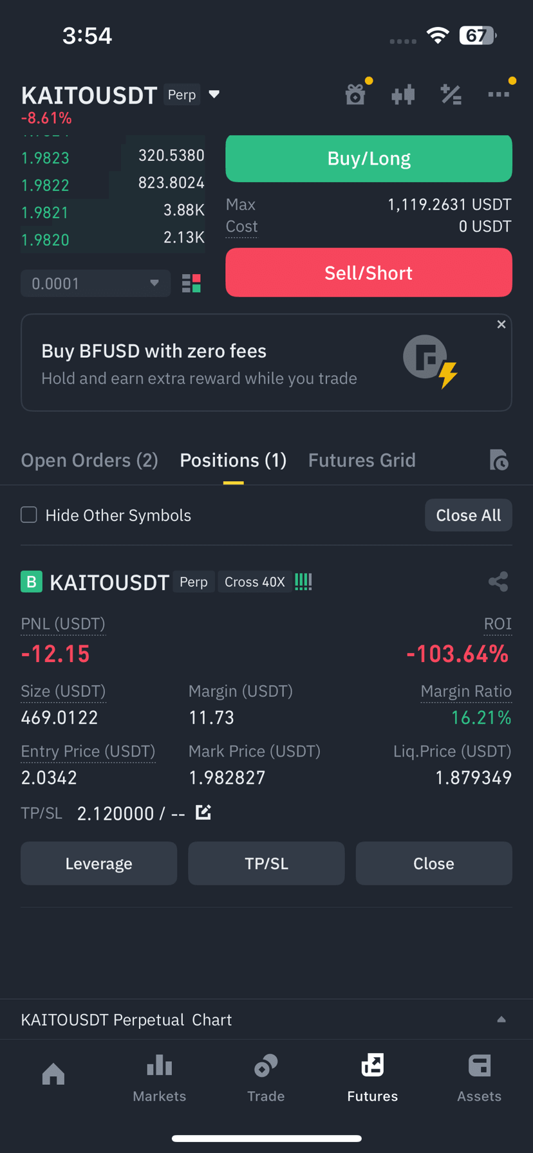Tap the KAITOUSDT position title

pyautogui.click(x=109, y=582)
